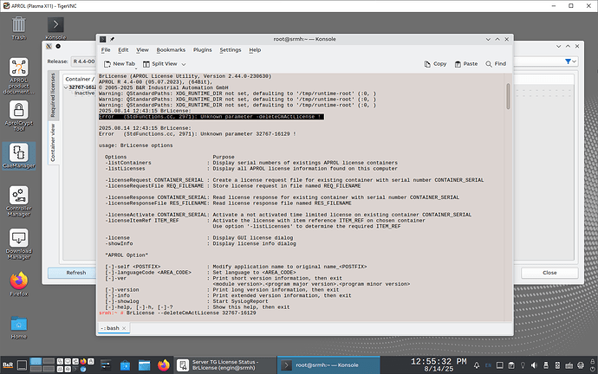This screenshot has width=598, height=374.
Task: Switch to Required licenses vertical tab
Action: click(53, 95)
